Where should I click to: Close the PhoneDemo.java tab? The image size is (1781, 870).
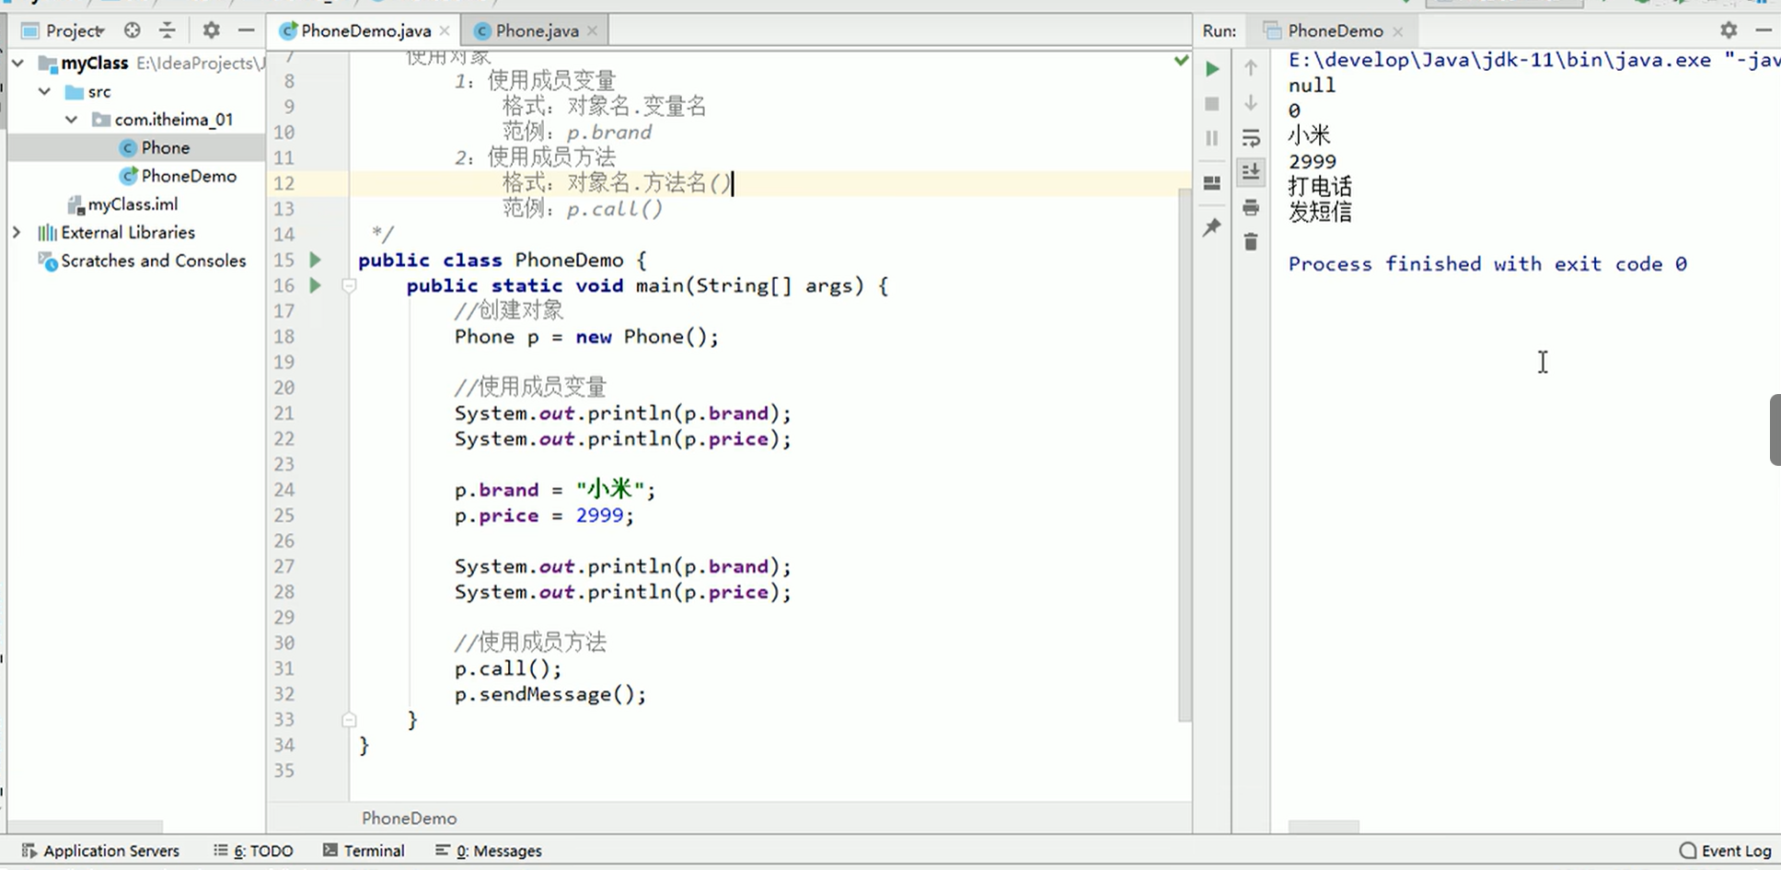tap(445, 30)
